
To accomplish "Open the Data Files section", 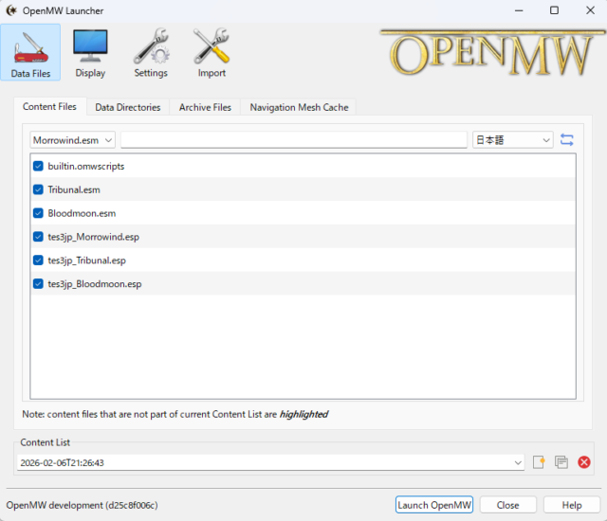I will pyautogui.click(x=31, y=52).
